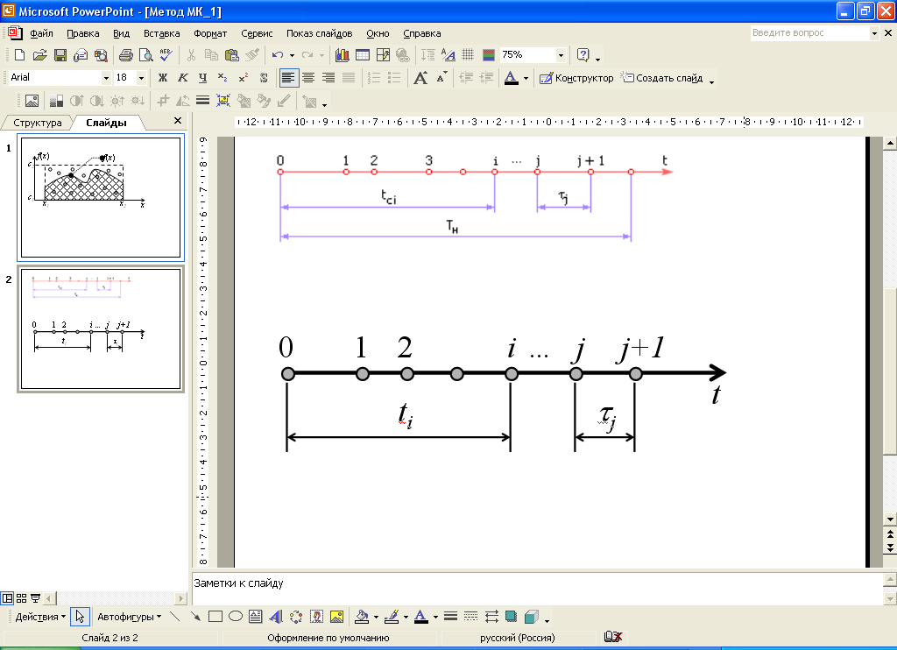Switch to the Структура tab
The height and width of the screenshot is (650, 897).
(37, 123)
